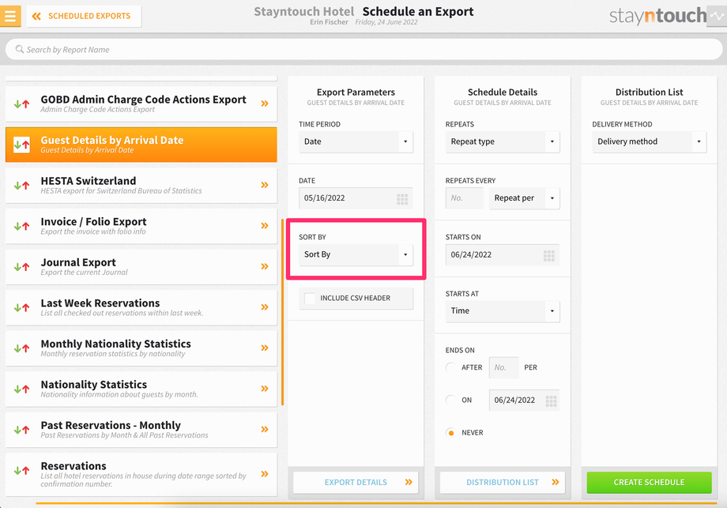The image size is (727, 508).
Task: Click arrows icon beside Journal Export
Action: click(x=22, y=267)
